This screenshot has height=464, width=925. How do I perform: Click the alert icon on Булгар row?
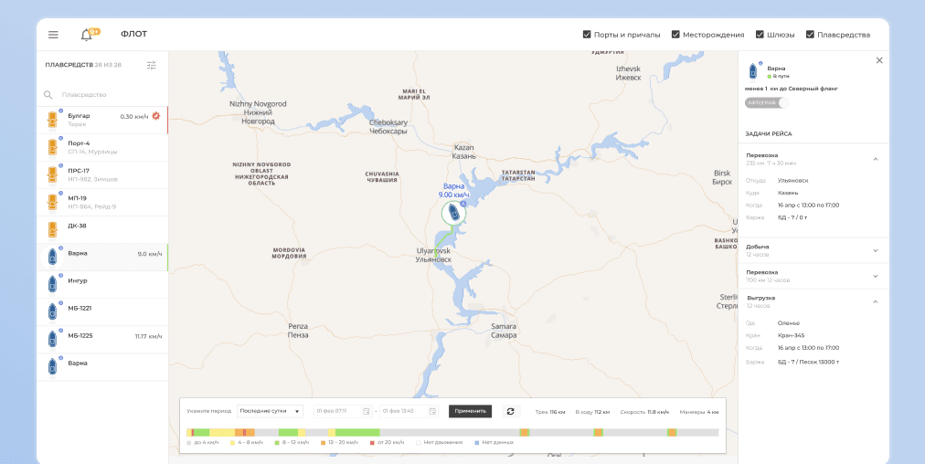tap(156, 116)
